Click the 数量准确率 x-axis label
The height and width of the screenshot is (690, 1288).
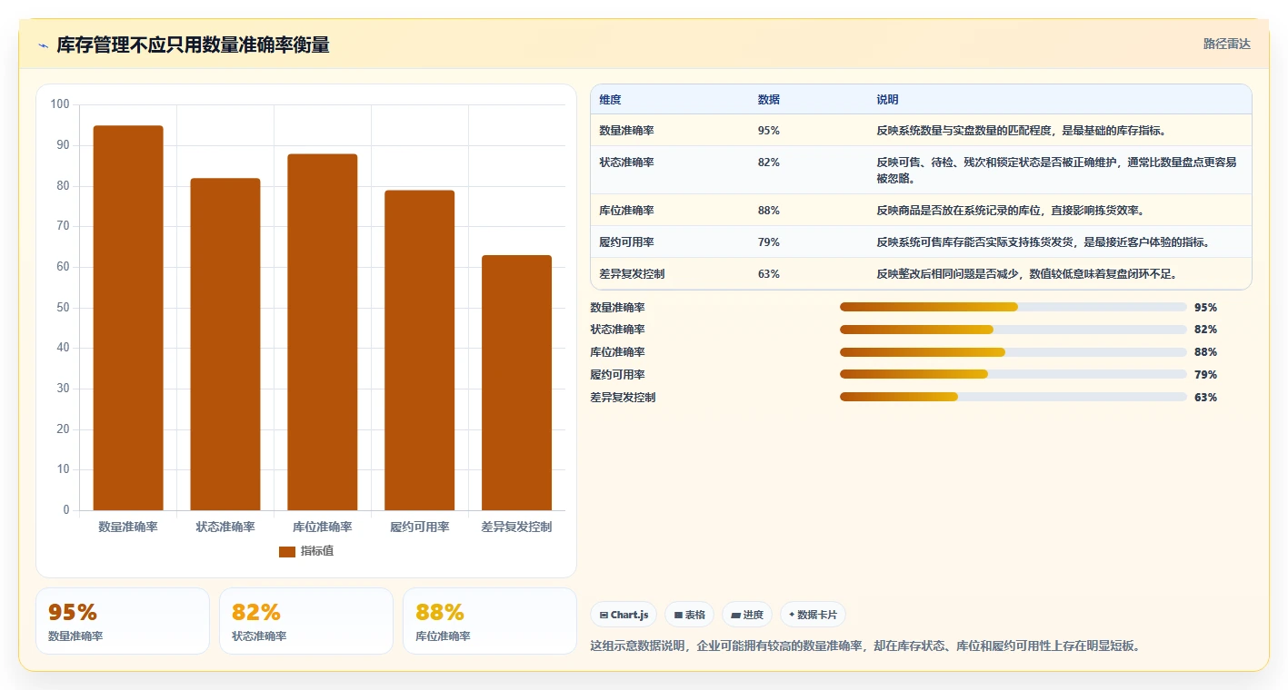pos(128,527)
